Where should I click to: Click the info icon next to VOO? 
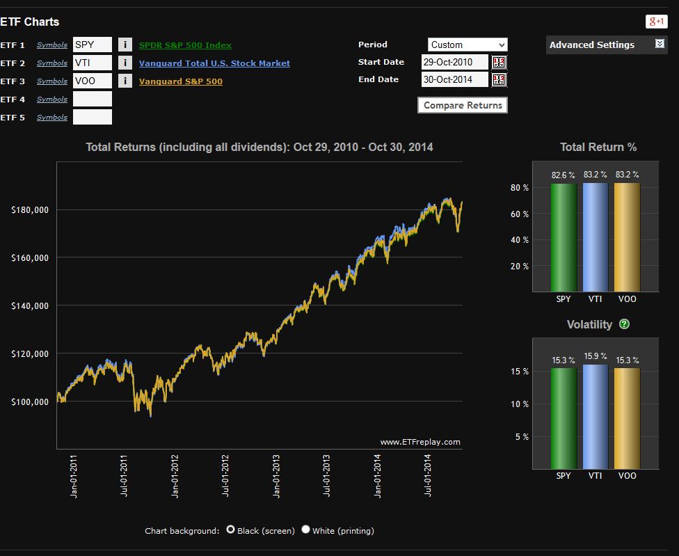click(x=125, y=81)
